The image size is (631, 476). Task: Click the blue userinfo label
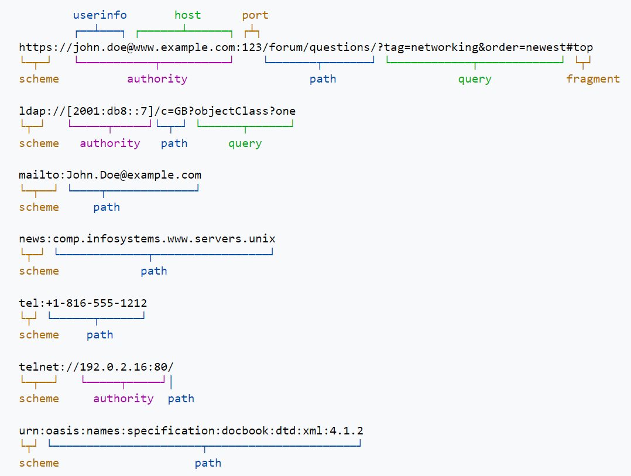[x=100, y=15]
